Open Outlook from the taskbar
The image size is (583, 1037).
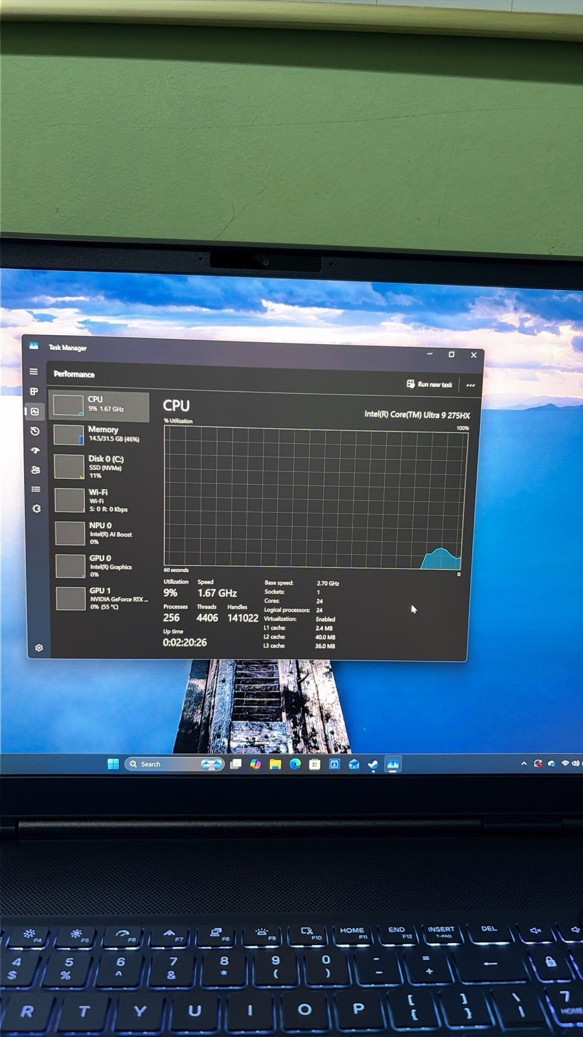point(354,765)
